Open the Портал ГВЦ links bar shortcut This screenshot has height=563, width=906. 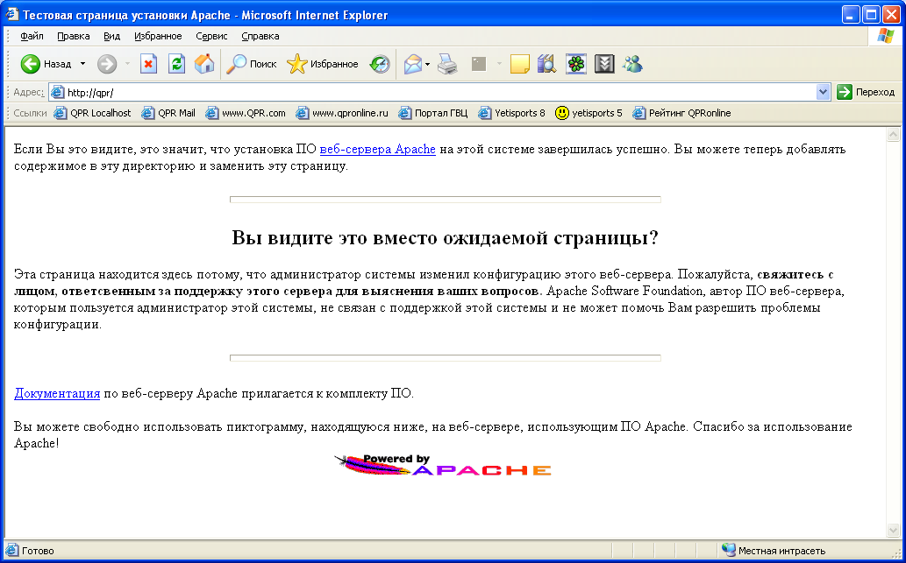tap(433, 113)
